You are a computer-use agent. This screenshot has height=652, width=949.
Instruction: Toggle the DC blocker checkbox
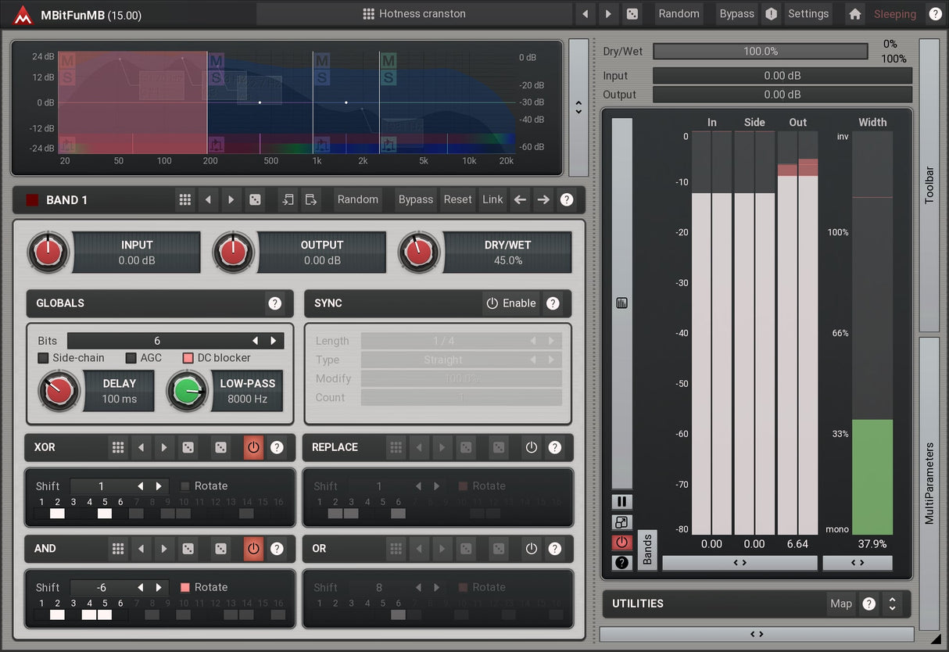tap(188, 358)
